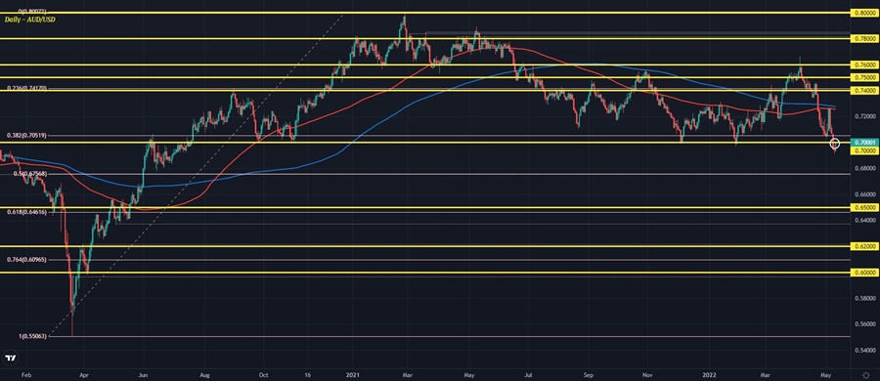This screenshot has height=381, width=880.
Task: Click the Fibonacci 0.5(0.67568) label
Action: (x=30, y=174)
